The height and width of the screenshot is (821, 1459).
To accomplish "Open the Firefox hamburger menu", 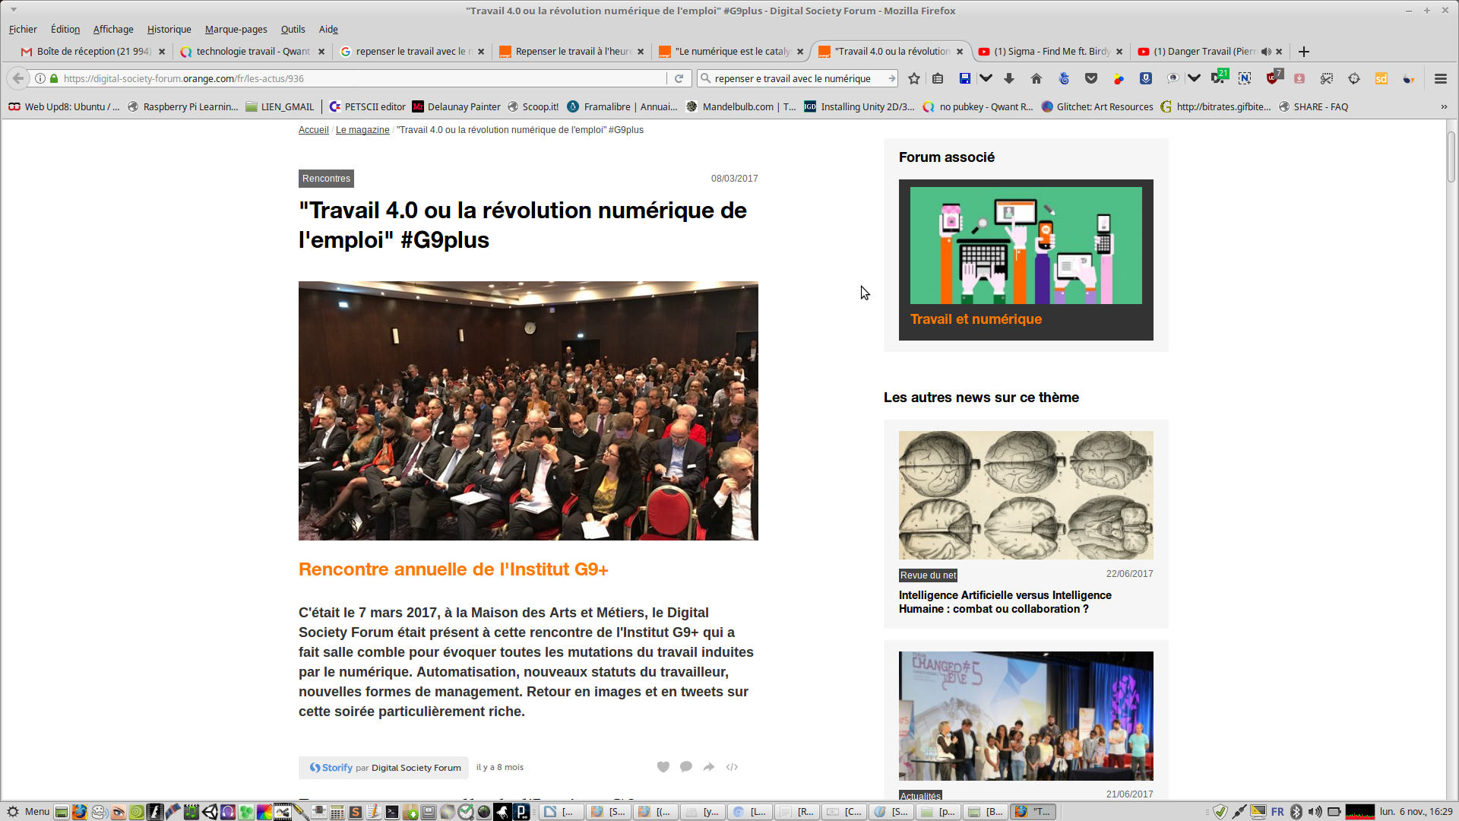I will 1440,78.
